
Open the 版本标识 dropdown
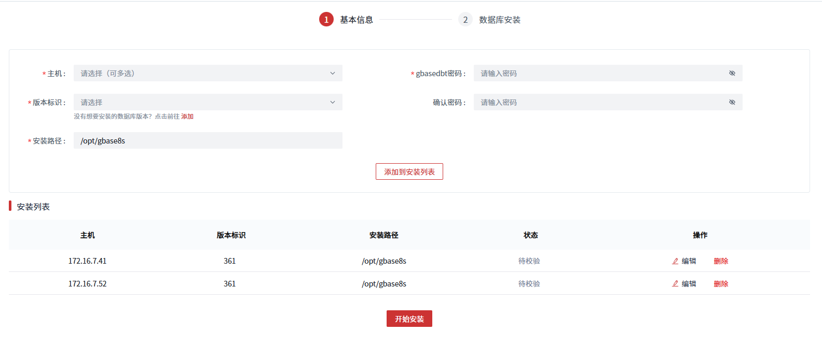click(x=202, y=103)
